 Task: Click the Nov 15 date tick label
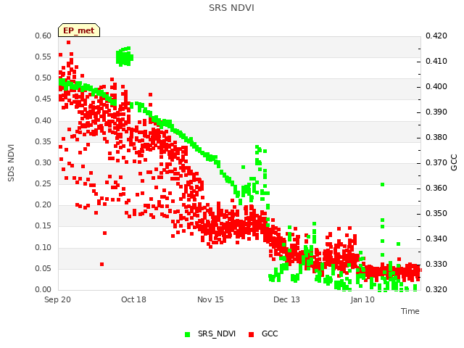(210, 299)
